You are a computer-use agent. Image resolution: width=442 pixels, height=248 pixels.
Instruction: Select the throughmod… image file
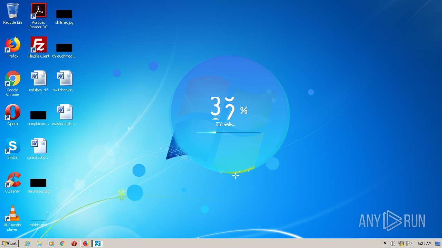64,50
